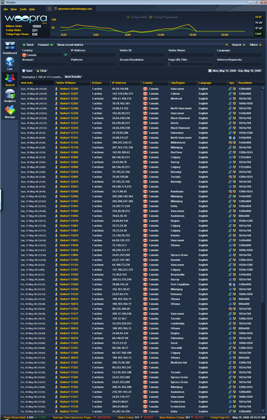Click the Today Visits legend in the graph
267x420 pixels.
pos(137,17)
